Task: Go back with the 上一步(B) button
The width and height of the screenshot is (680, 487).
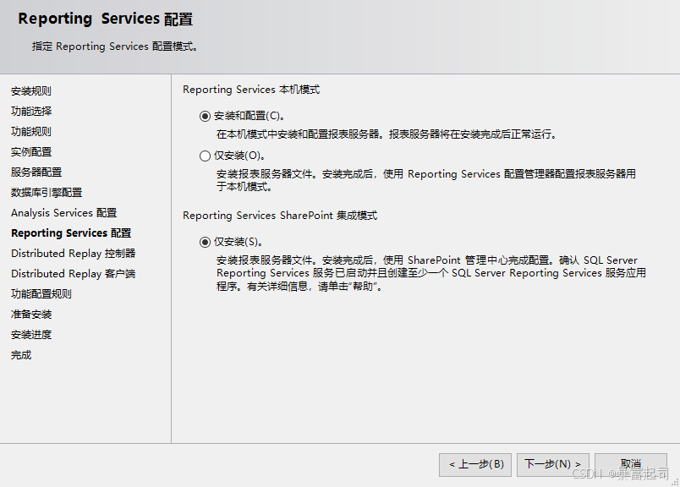Action: tap(474, 464)
